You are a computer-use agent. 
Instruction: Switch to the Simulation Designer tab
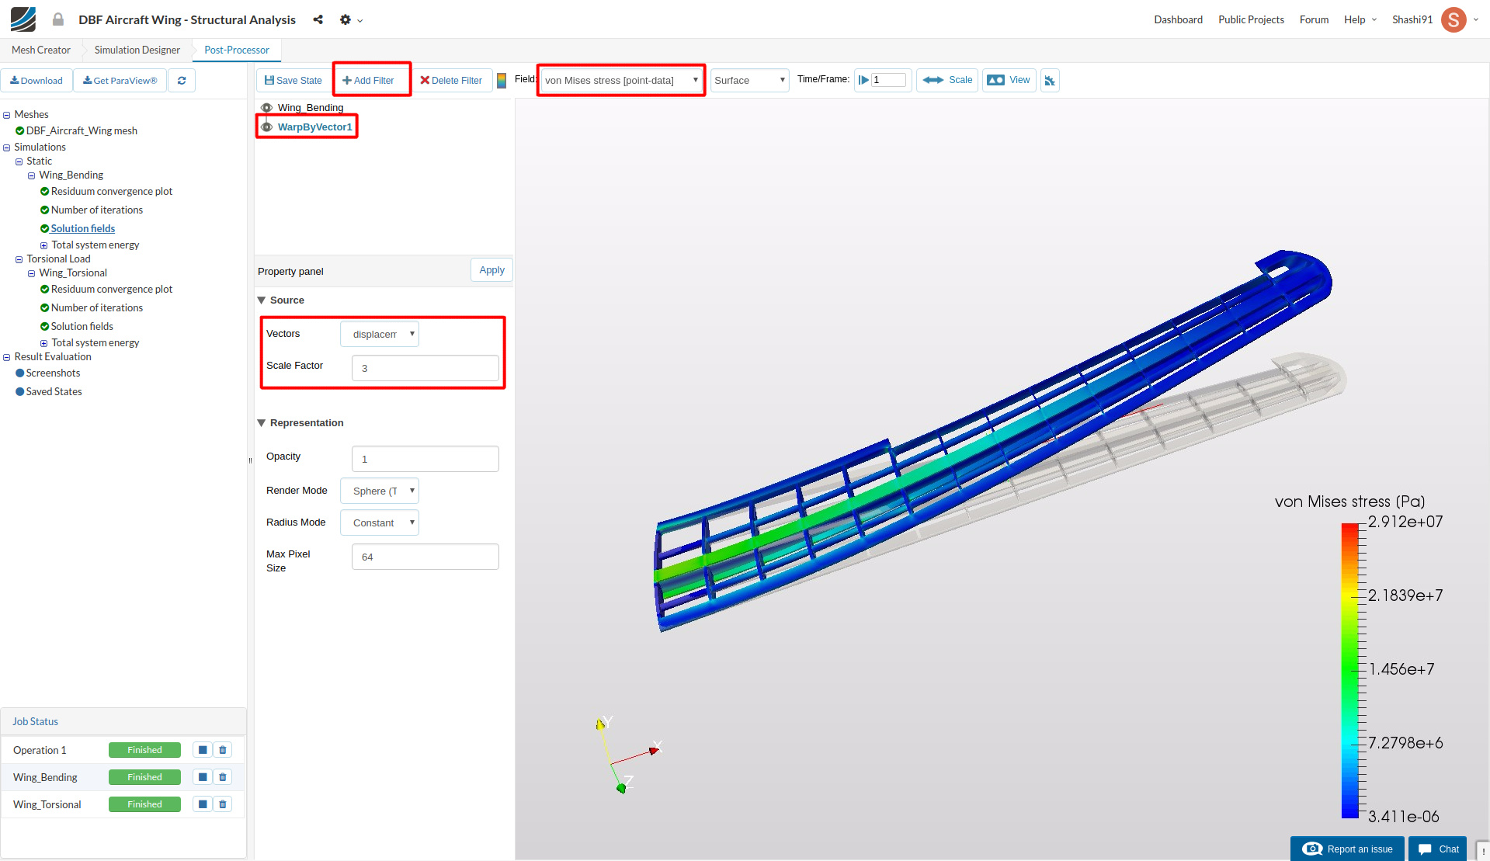137,50
